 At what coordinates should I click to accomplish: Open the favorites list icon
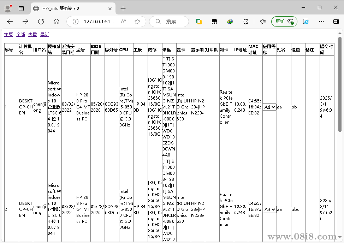[263, 22]
